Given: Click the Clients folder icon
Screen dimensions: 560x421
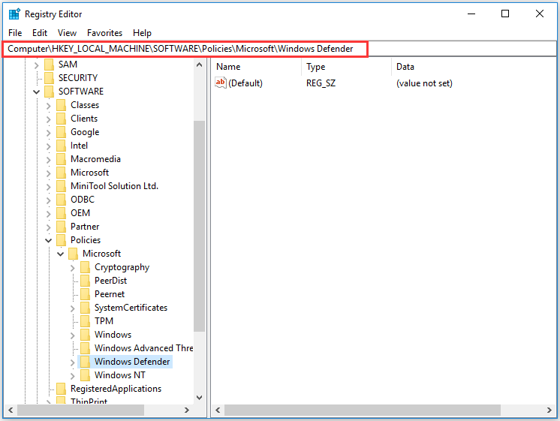Looking at the screenshot, I should point(61,119).
